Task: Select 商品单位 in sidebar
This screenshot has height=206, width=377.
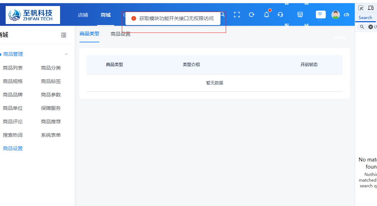Action: (13, 108)
